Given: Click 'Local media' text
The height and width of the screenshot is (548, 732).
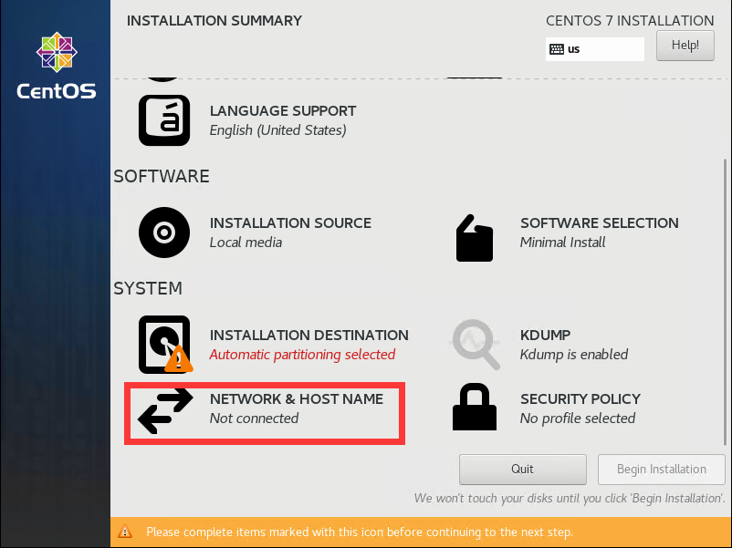Looking at the screenshot, I should click(246, 242).
